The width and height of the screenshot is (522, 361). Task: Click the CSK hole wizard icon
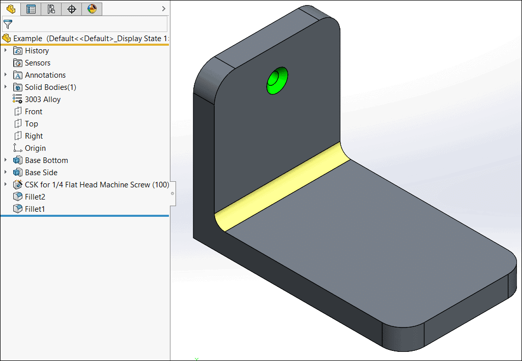(x=18, y=185)
